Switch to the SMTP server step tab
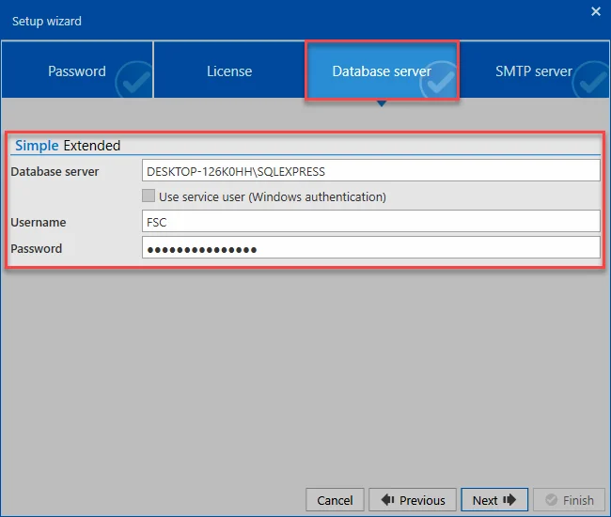 (534, 70)
